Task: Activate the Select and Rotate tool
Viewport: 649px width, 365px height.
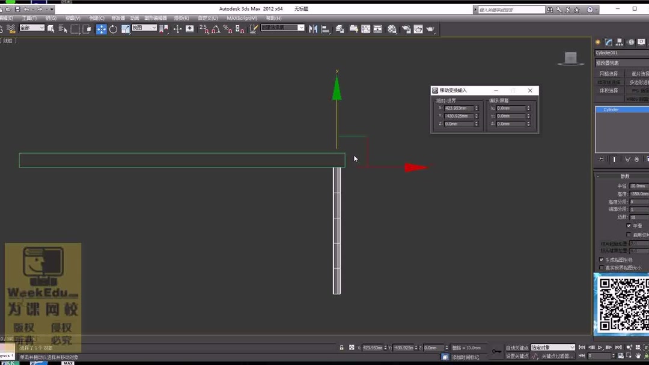Action: tap(114, 28)
